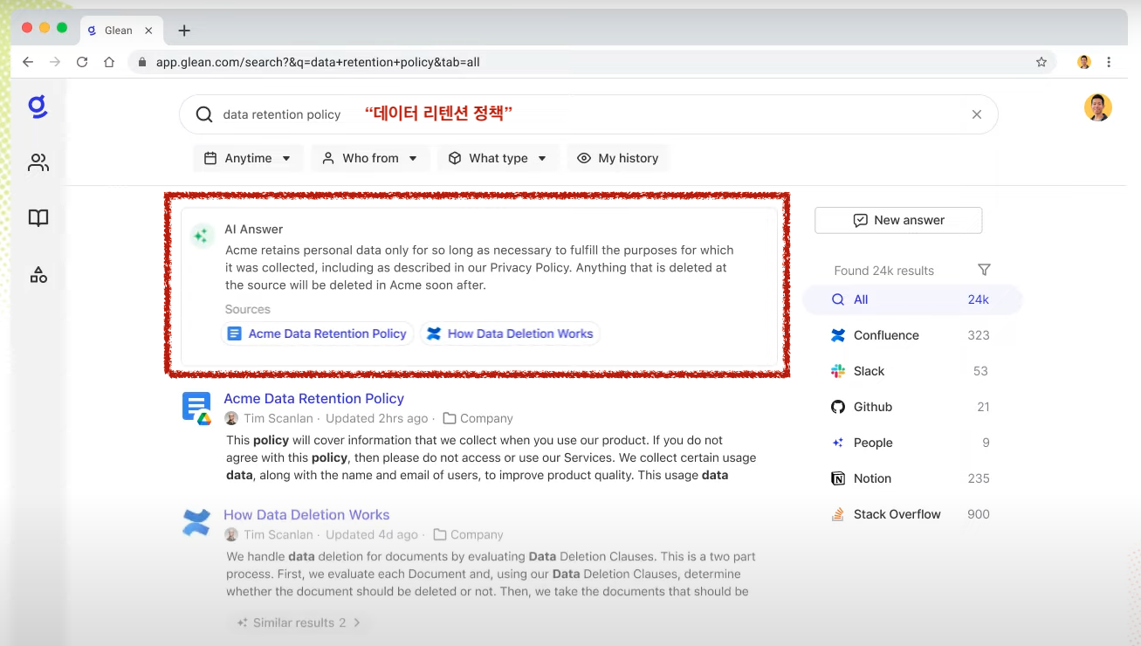The width and height of the screenshot is (1141, 646).
Task: Open Chrome profile avatar
Action: pos(1084,62)
